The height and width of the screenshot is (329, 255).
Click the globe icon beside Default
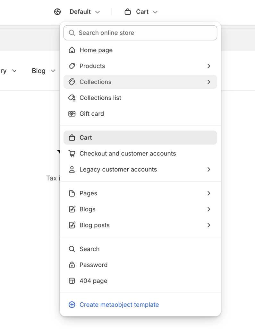pyautogui.click(x=57, y=12)
